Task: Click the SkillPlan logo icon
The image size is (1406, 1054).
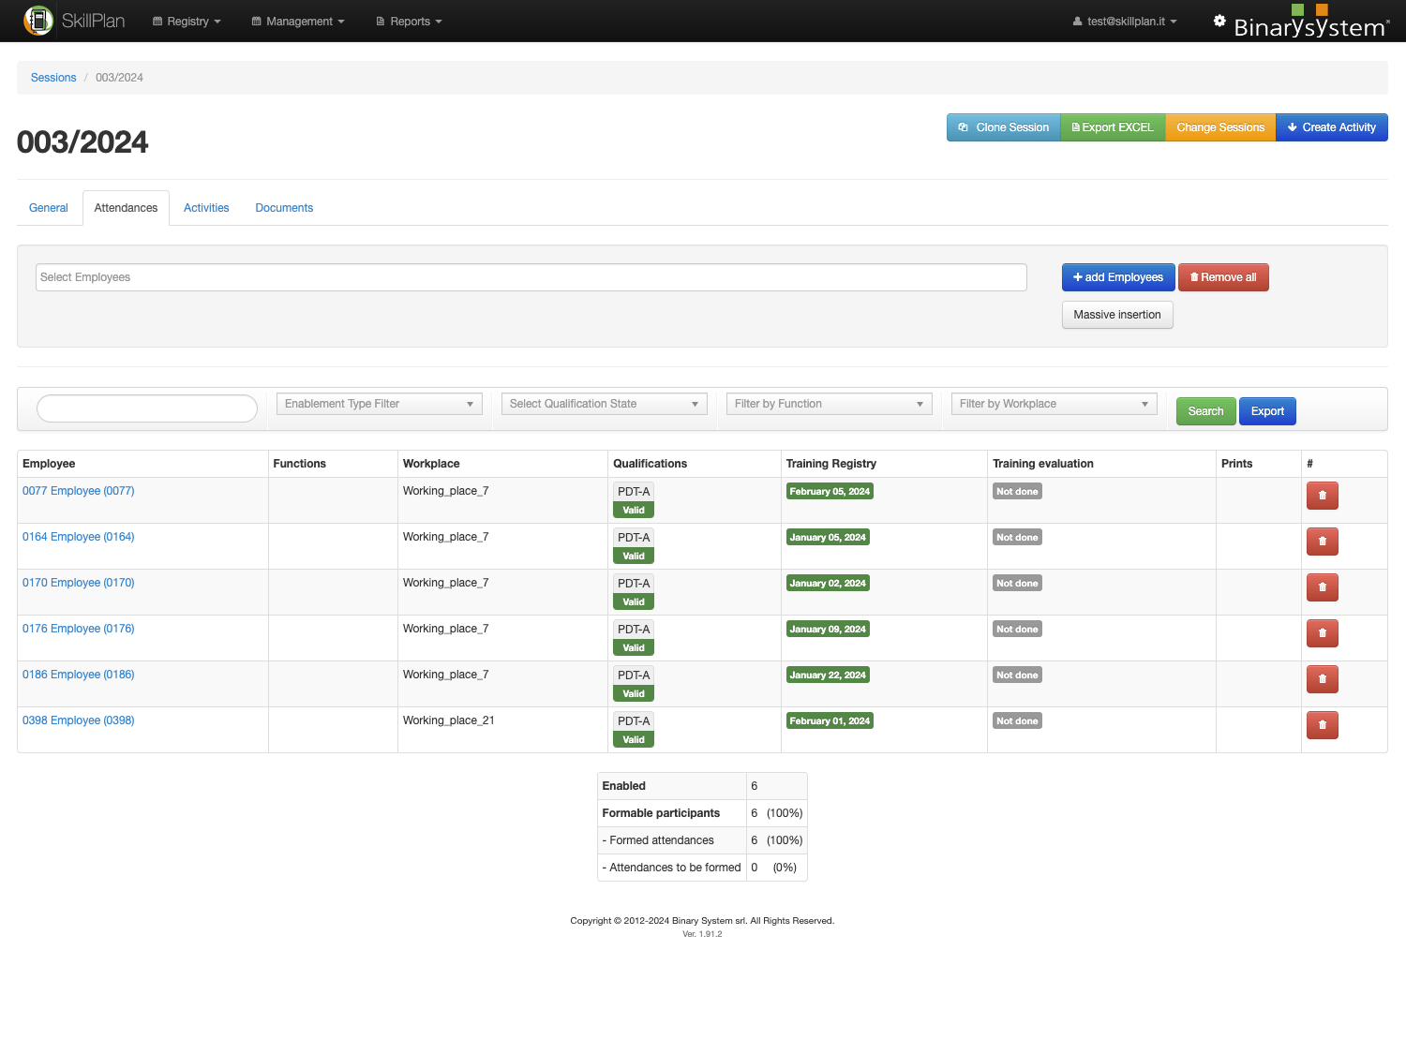Action: 38,21
